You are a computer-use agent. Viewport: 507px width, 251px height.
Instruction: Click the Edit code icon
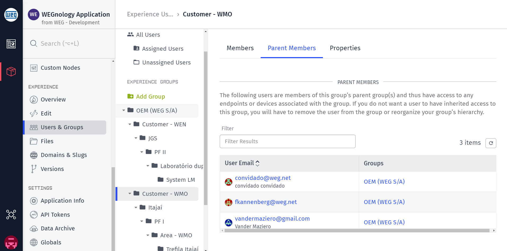[34, 114]
